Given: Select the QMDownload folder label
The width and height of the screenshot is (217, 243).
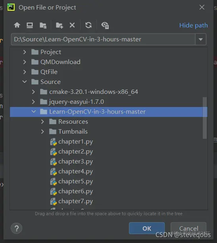Looking at the screenshot, I should [x=60, y=62].
